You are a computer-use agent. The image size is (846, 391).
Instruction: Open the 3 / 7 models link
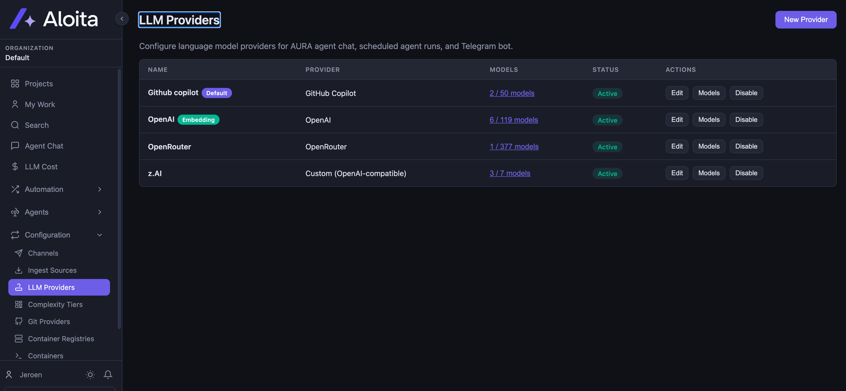[x=510, y=173]
